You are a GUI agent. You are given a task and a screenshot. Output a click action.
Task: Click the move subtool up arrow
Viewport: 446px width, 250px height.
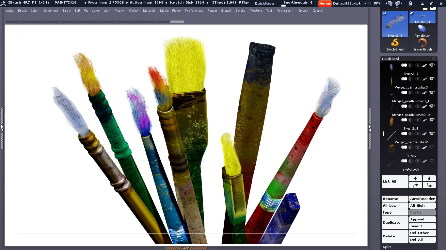415,178
